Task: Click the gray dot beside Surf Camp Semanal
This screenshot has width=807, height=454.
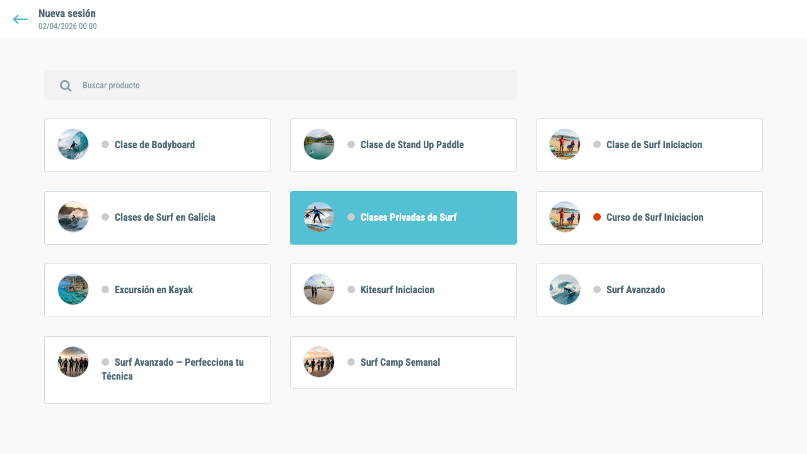Action: (351, 362)
